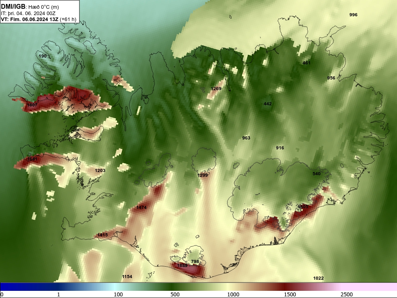Click the 500 tick on the color scale
Viewport: 397px width, 298px height.
point(175,294)
